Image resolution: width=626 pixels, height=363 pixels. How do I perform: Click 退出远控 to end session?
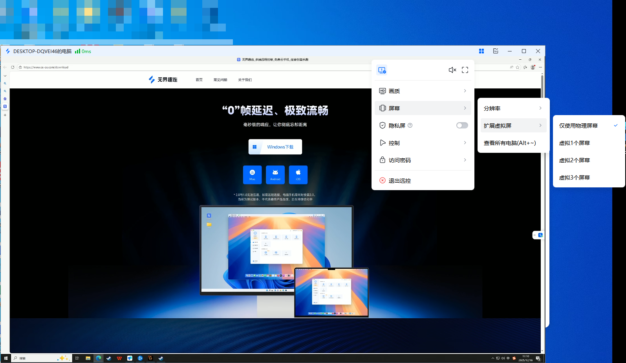click(x=423, y=180)
